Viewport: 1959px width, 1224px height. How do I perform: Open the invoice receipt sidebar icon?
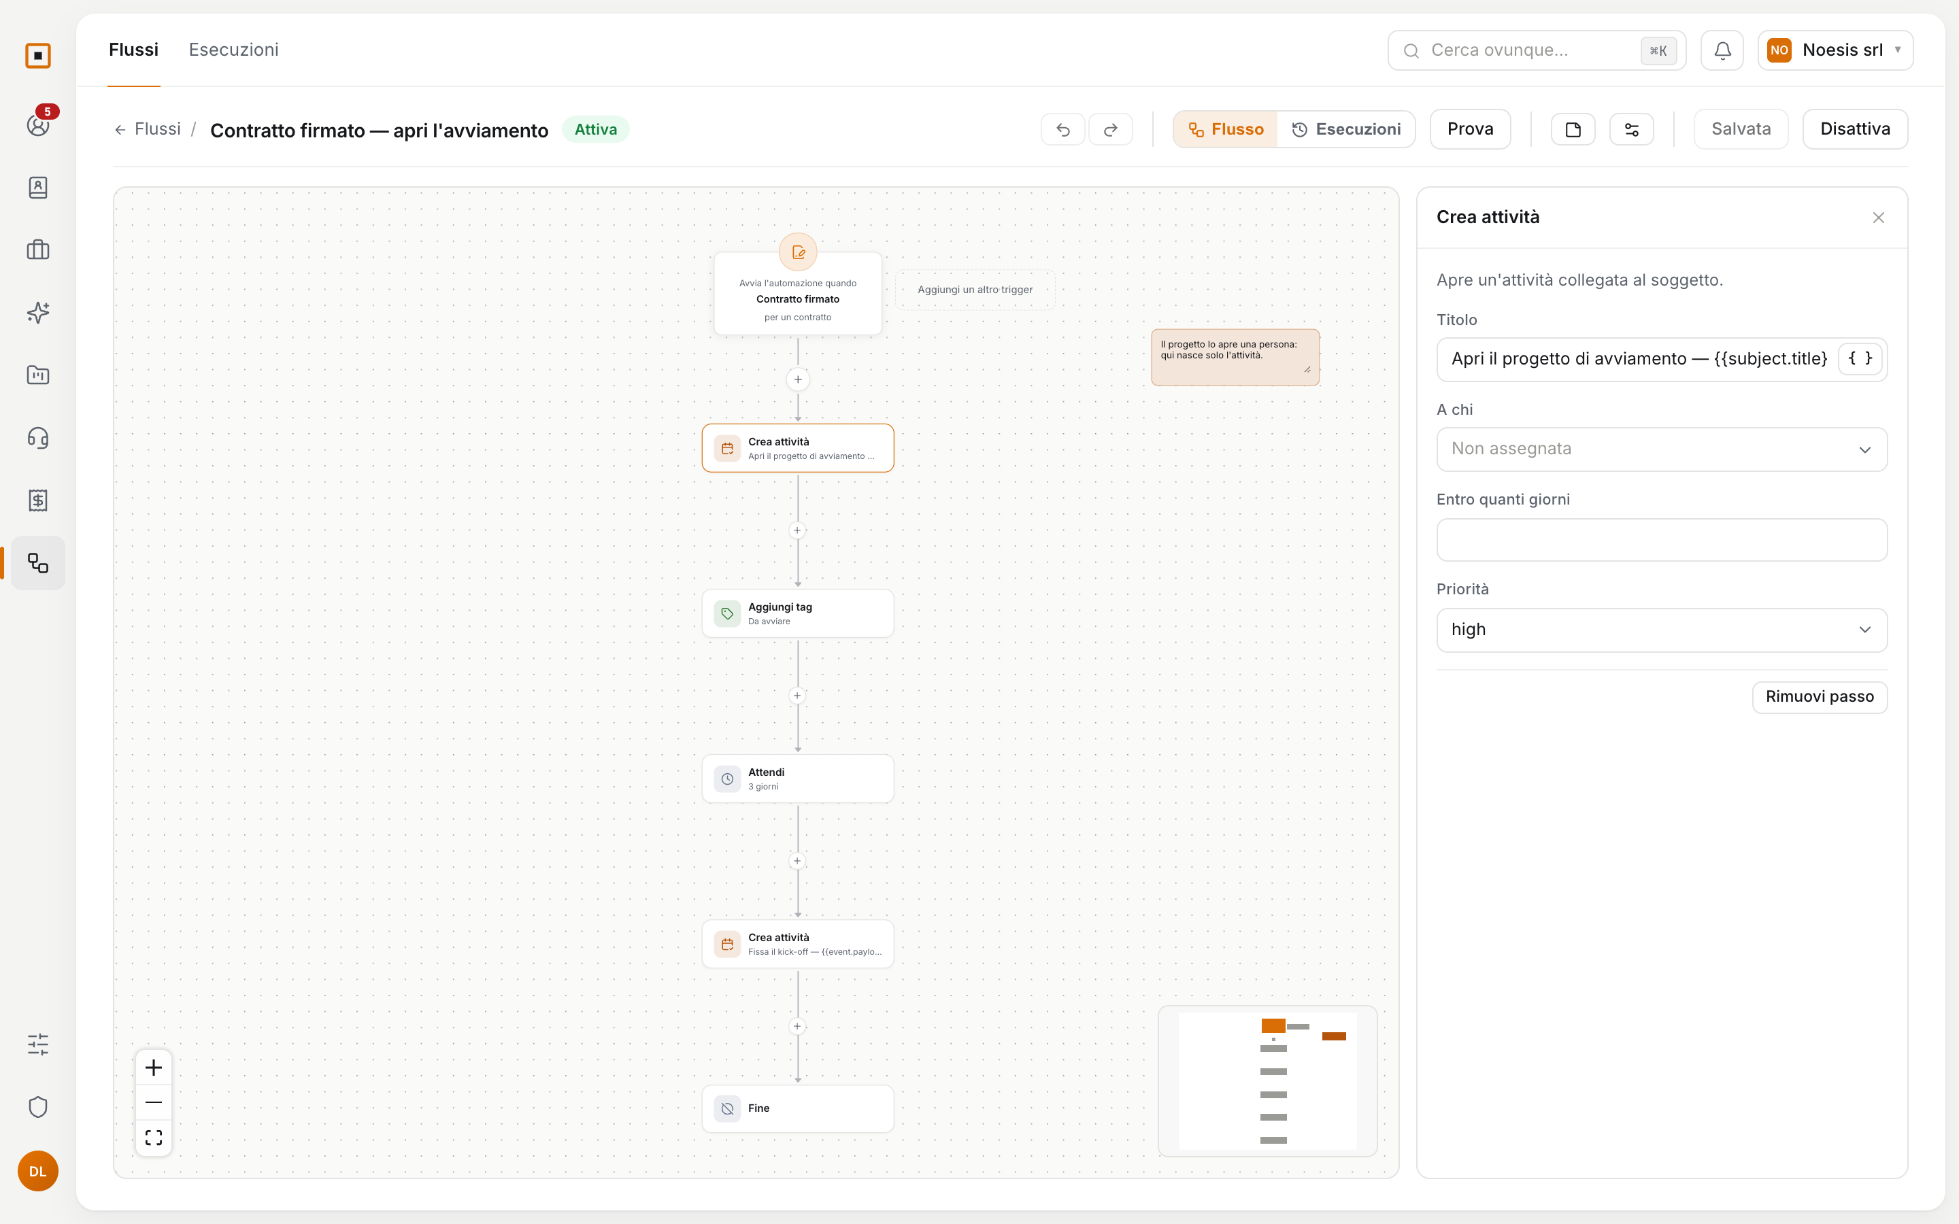(x=38, y=500)
